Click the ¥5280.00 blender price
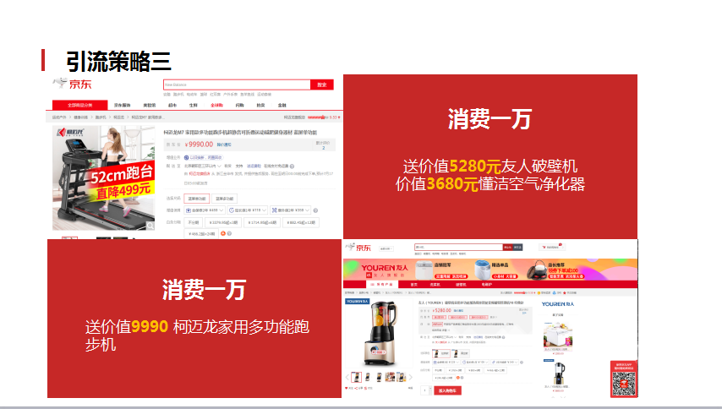 point(442,310)
